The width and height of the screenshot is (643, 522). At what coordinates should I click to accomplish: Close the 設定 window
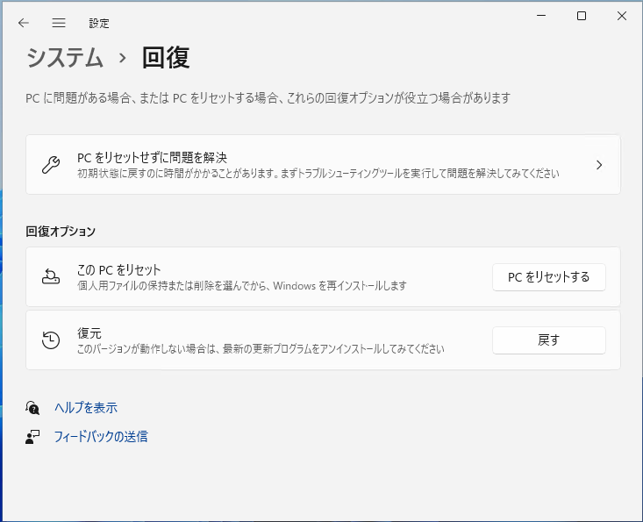point(622,16)
